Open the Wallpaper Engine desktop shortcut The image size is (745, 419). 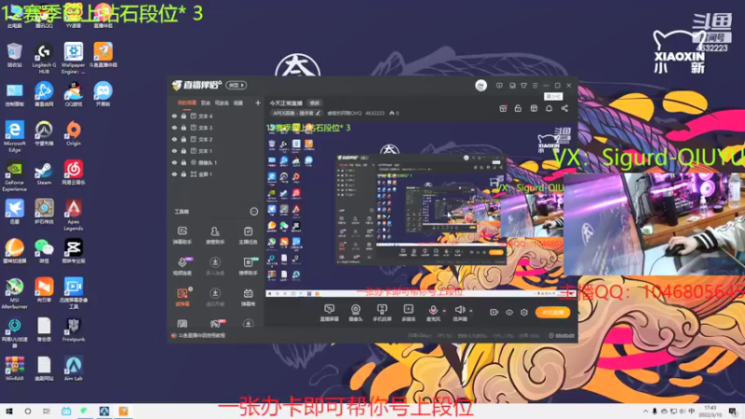pyautogui.click(x=74, y=58)
